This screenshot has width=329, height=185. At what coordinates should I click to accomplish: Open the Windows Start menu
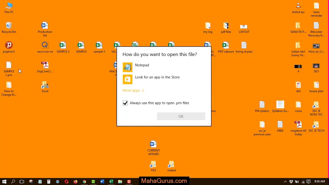[x=4, y=182]
